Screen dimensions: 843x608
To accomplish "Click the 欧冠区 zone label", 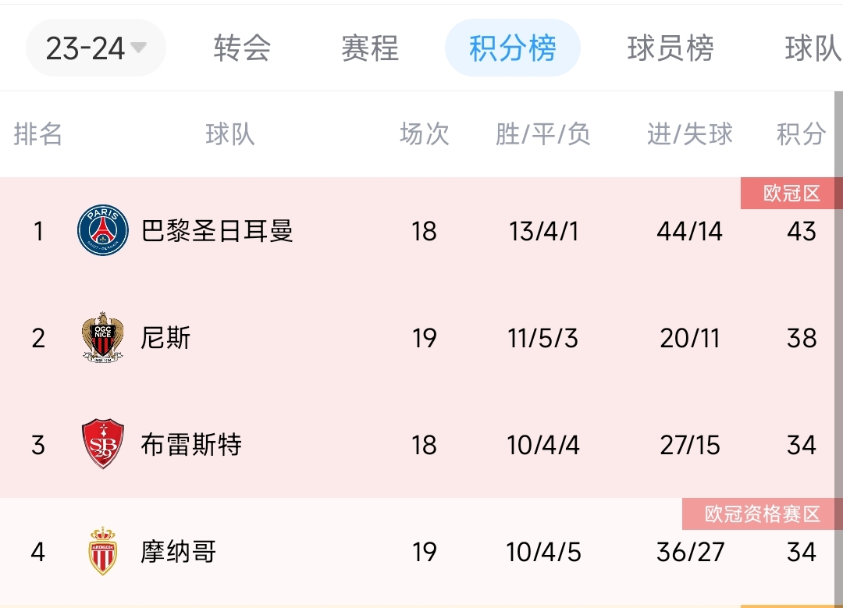I will 791,193.
